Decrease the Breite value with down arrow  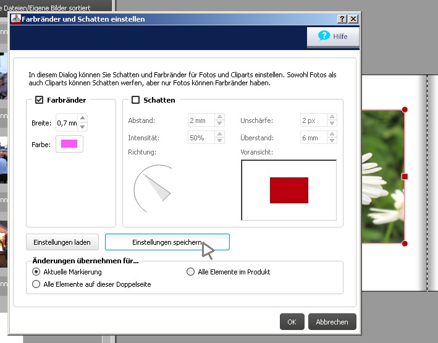82,127
